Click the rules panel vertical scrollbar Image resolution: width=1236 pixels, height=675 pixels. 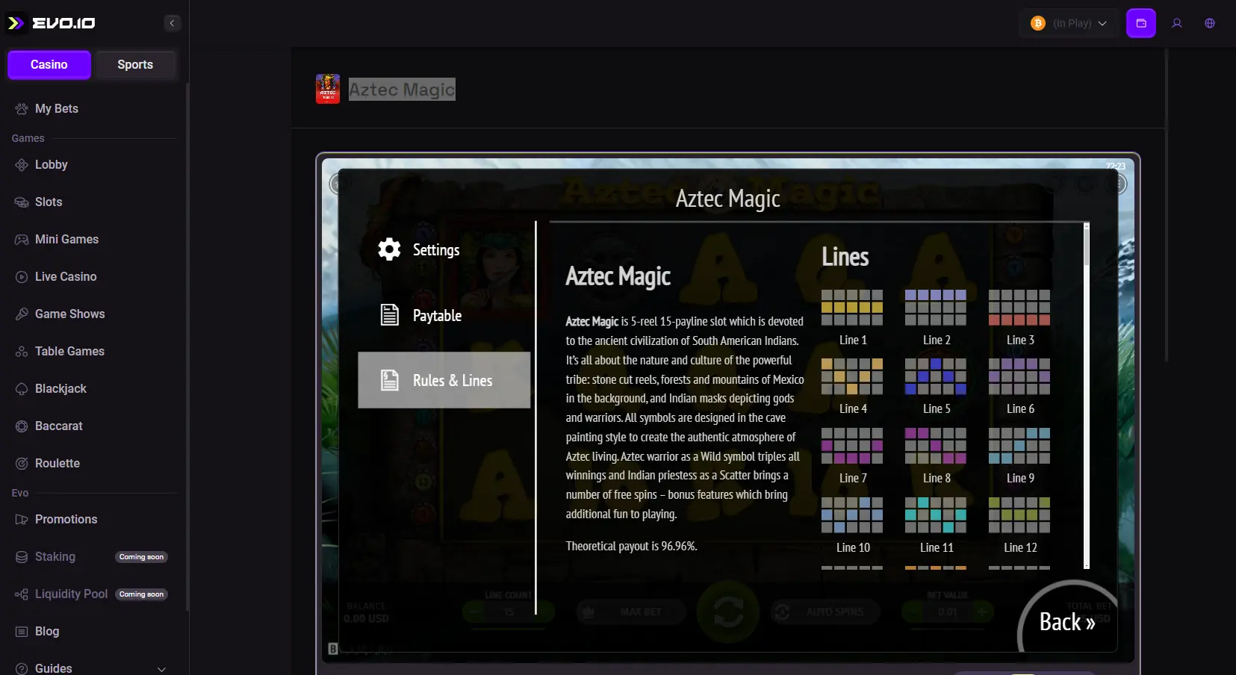[x=1087, y=396]
